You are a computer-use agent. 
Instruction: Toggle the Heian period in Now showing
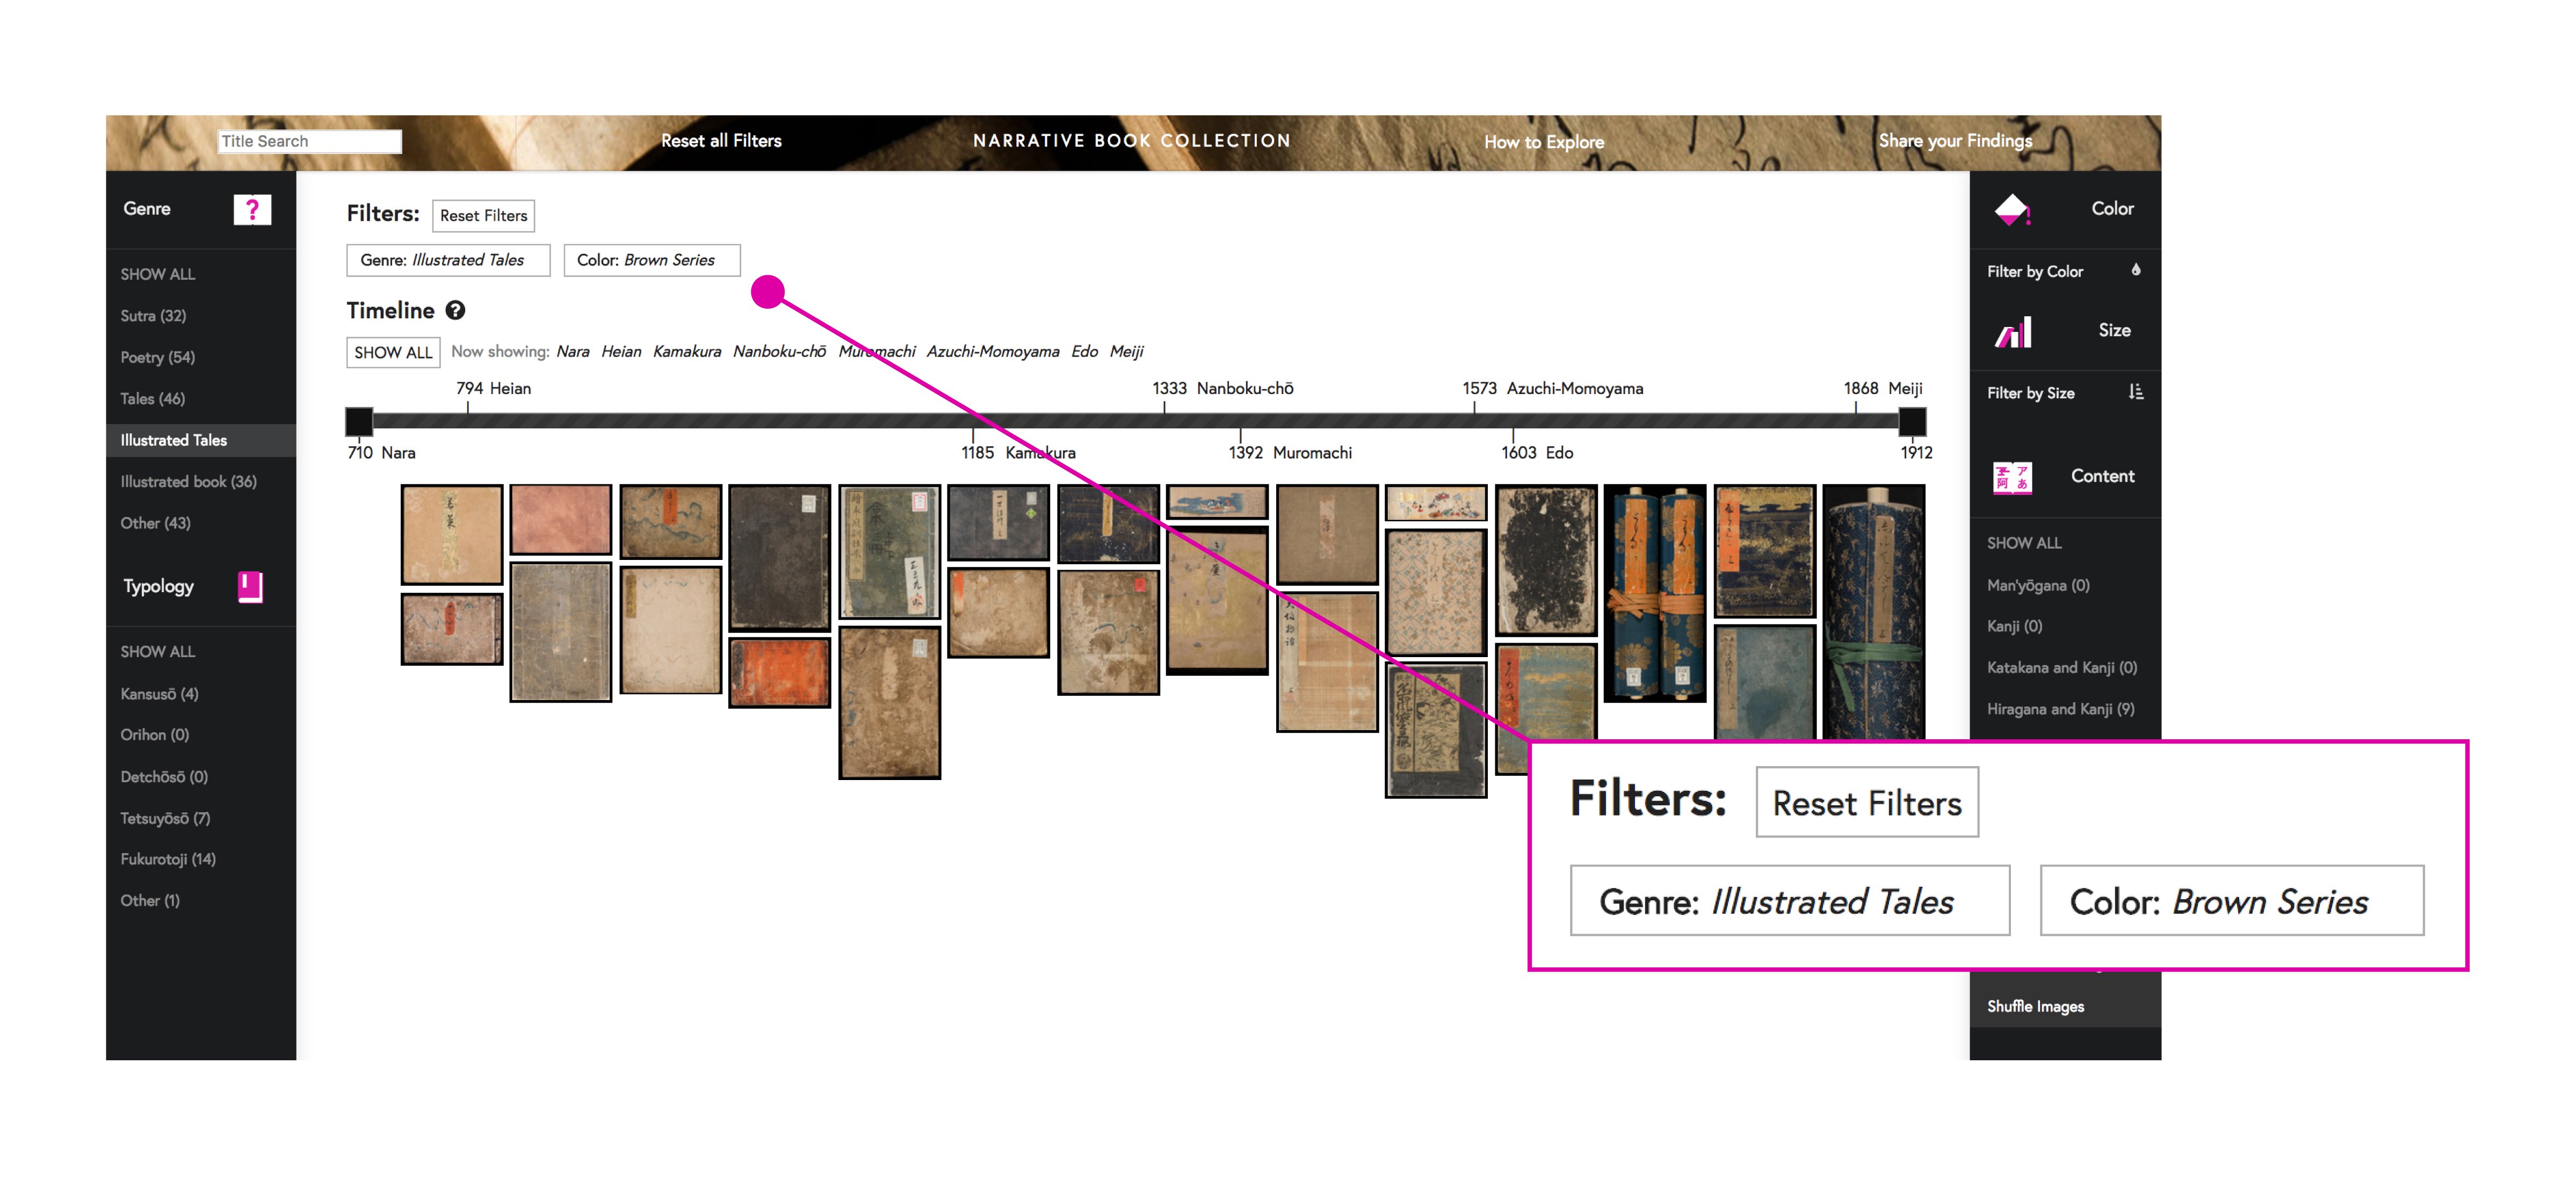click(x=621, y=352)
